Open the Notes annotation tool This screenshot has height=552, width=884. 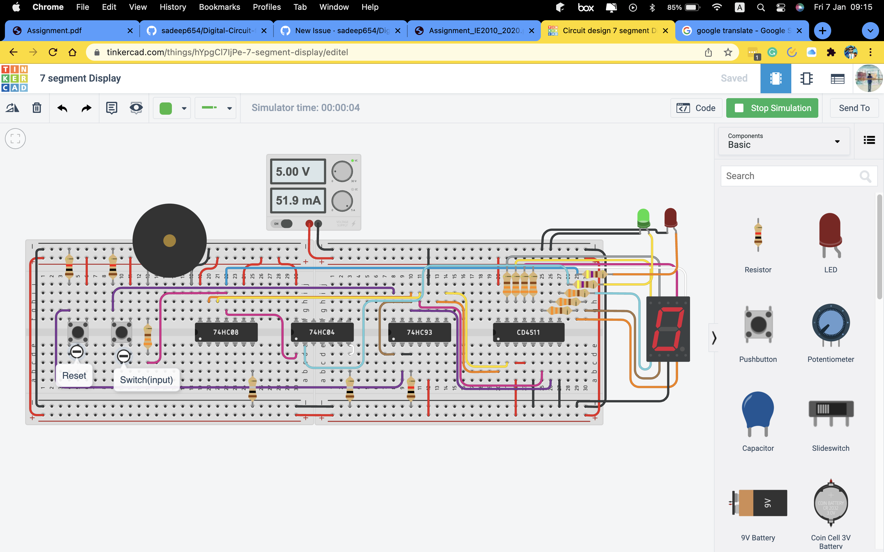pos(111,108)
